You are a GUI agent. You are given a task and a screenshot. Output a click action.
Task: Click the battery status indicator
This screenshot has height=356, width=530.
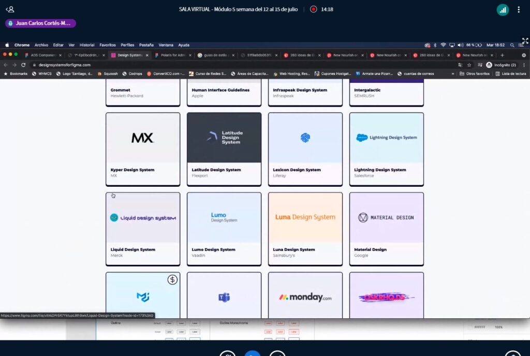tap(474, 45)
